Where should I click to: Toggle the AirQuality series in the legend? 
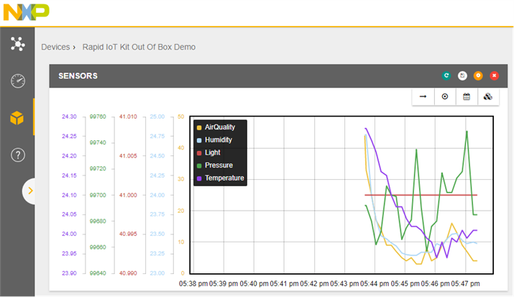(x=216, y=127)
